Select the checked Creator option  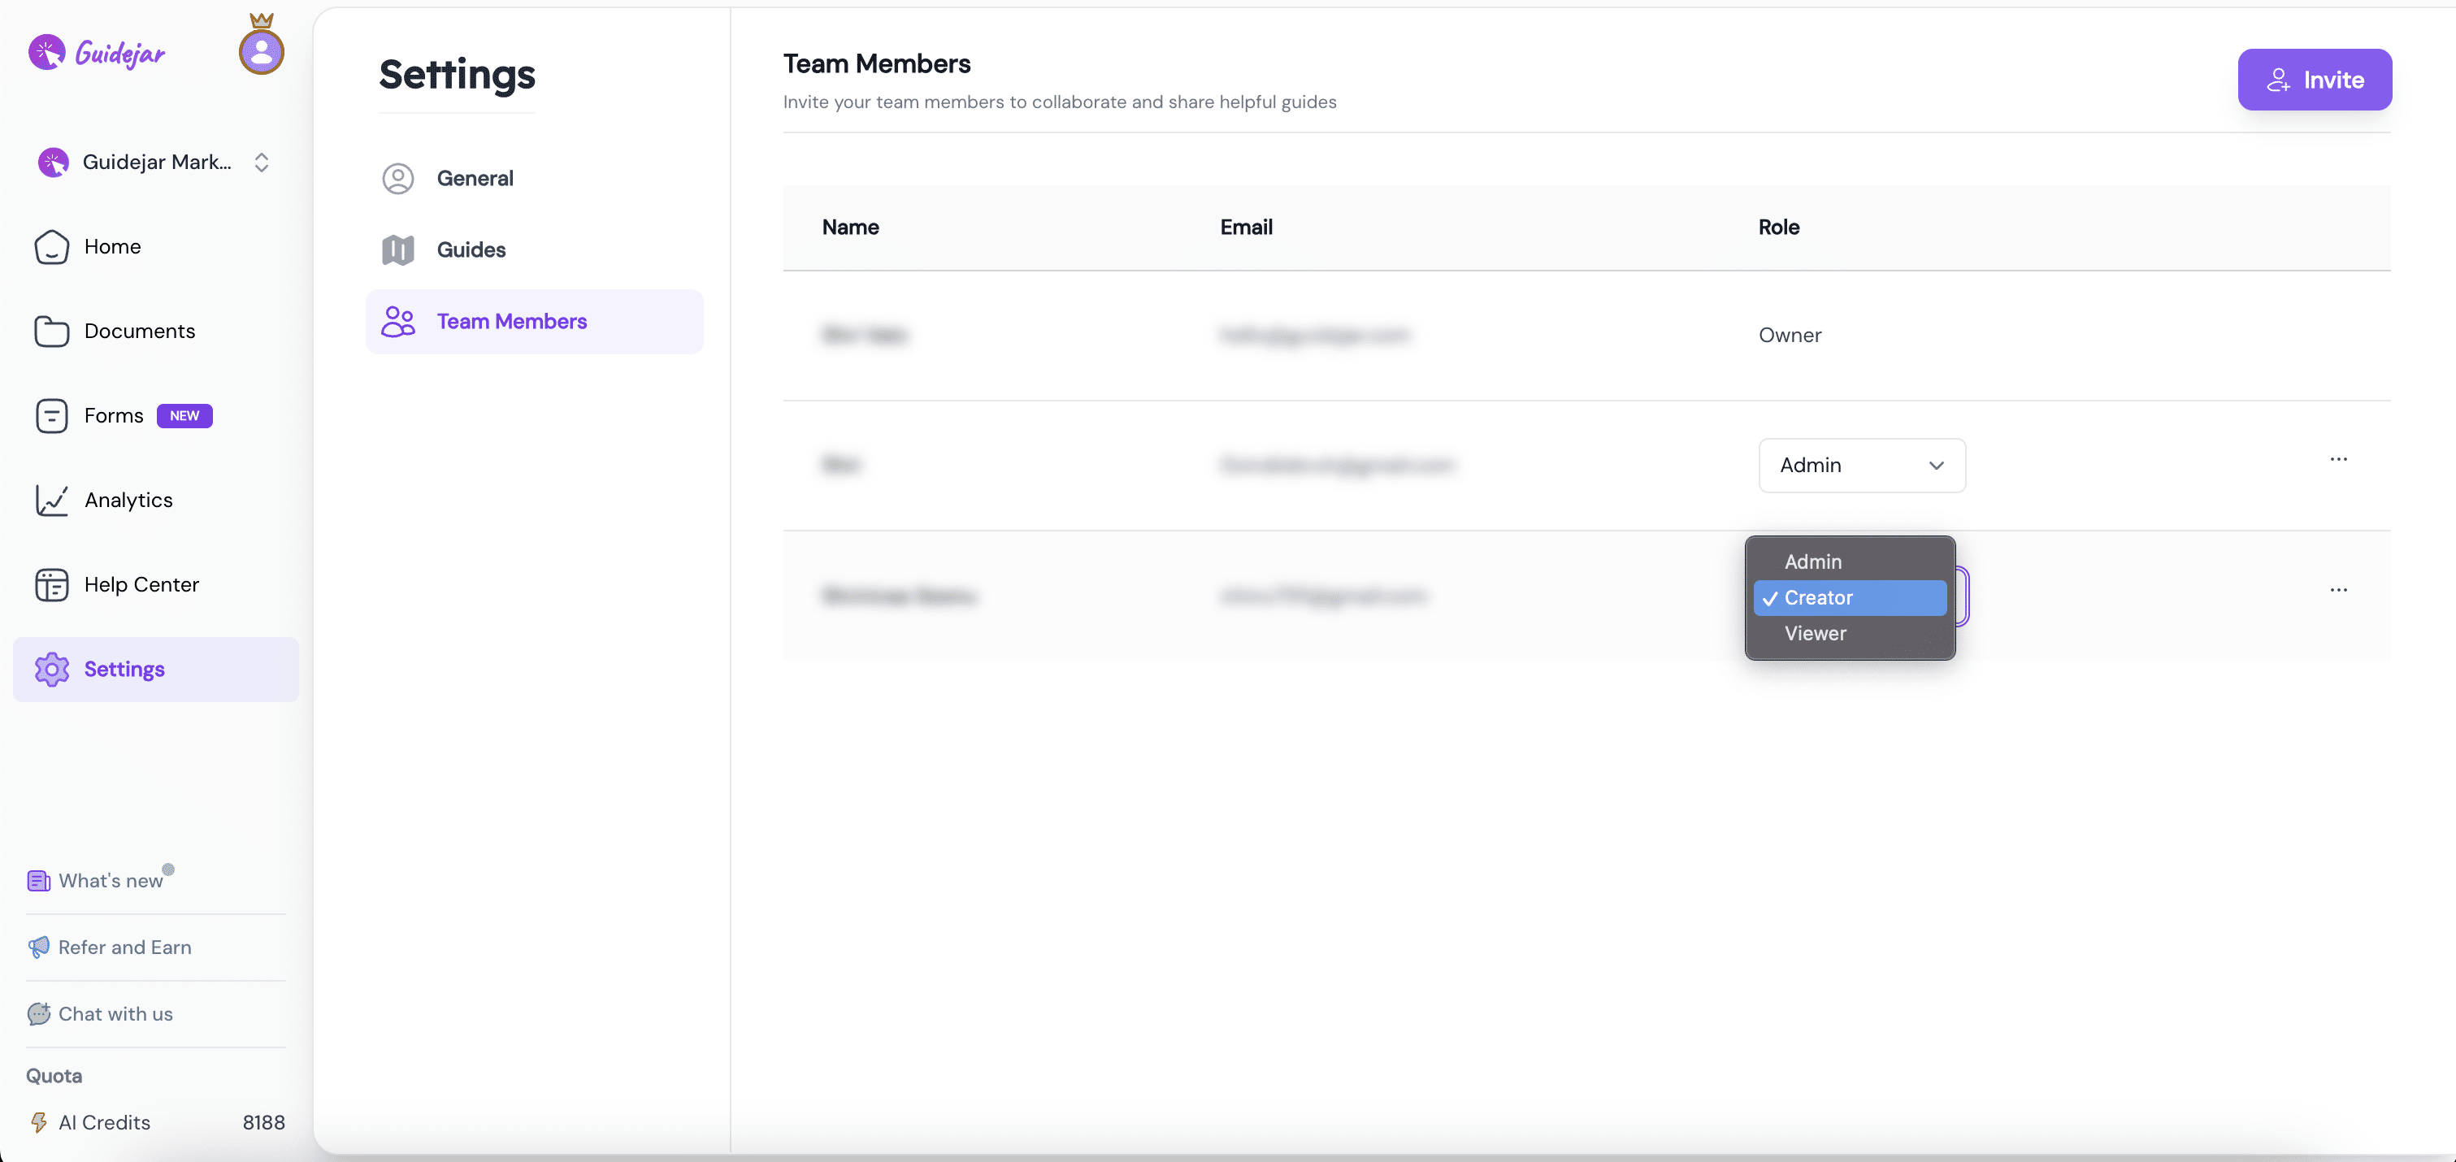(1818, 598)
